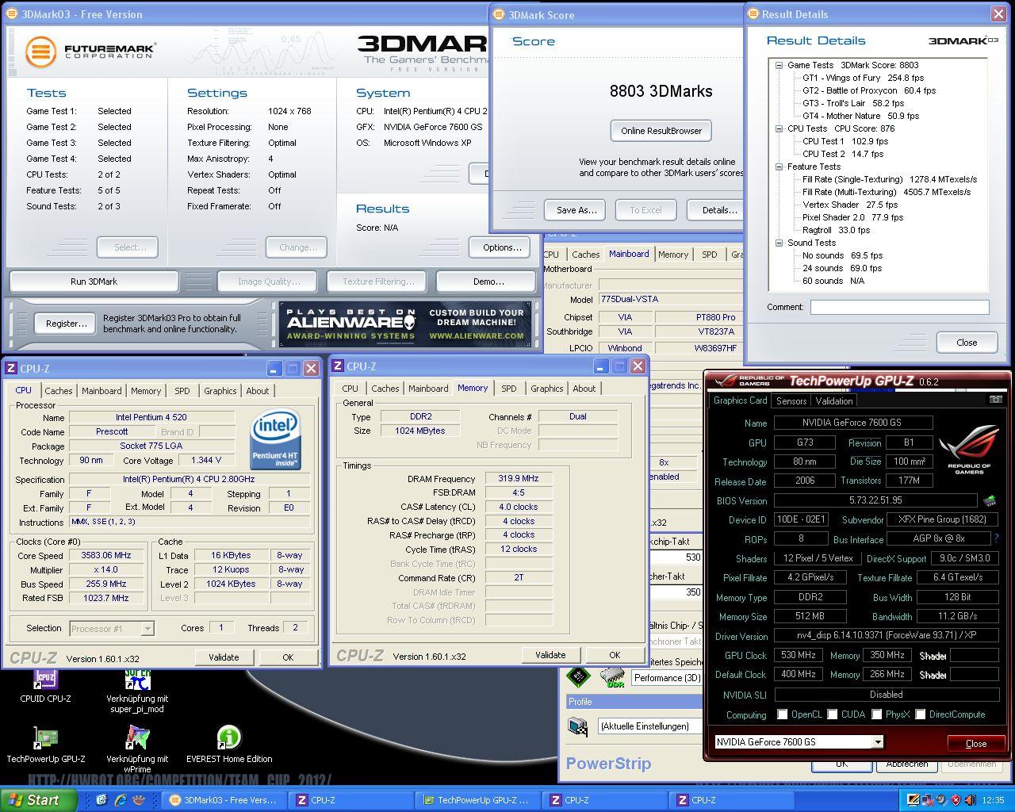Select the Pixel Shader 2.0 result row
The height and width of the screenshot is (812, 1015).
coord(852,217)
